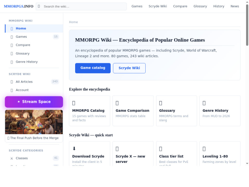Click the Class tier list card icon
Screen dimensions: 249x187
click(161, 149)
